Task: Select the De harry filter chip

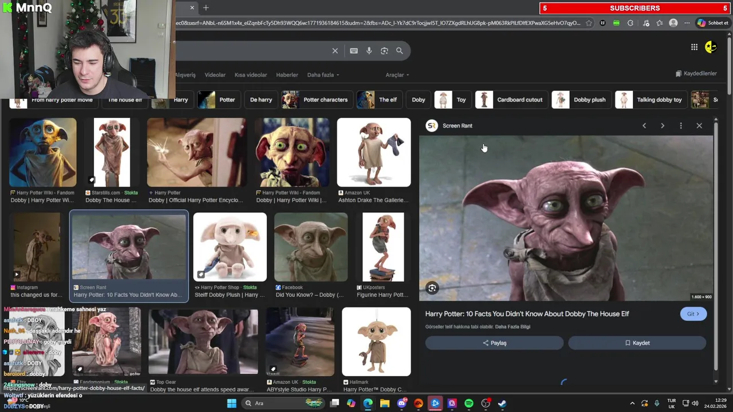Action: pyautogui.click(x=261, y=100)
